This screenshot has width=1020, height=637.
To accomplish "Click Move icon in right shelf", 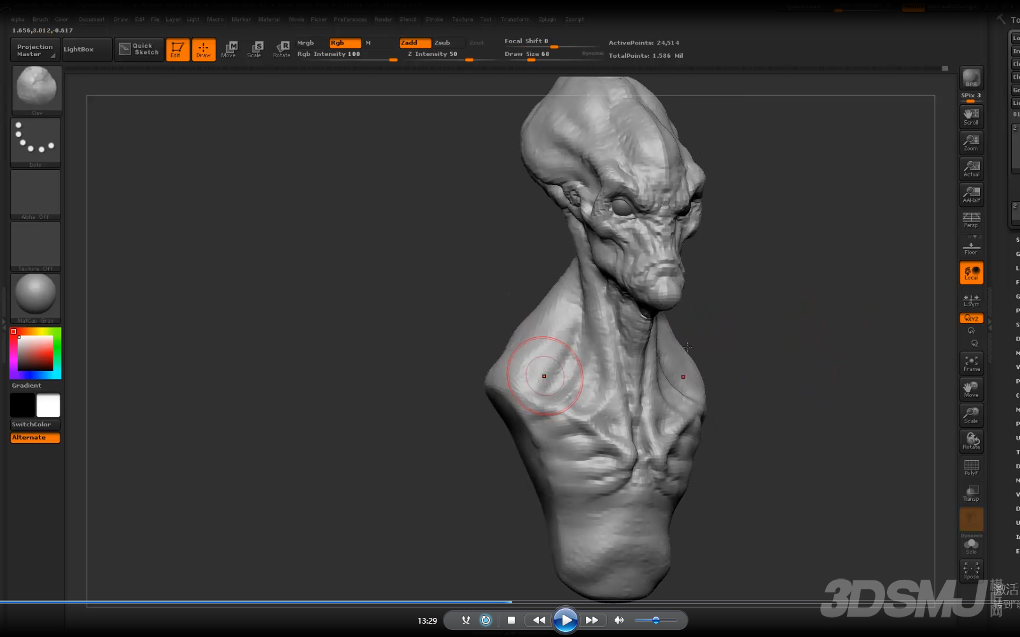I will 971,389.
